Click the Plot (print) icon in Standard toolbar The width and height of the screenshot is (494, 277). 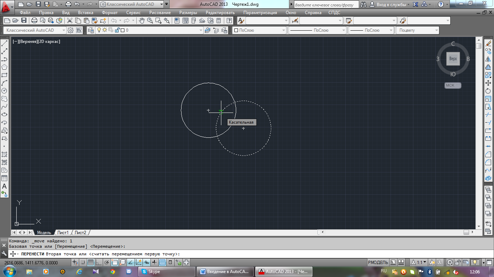[34, 21]
